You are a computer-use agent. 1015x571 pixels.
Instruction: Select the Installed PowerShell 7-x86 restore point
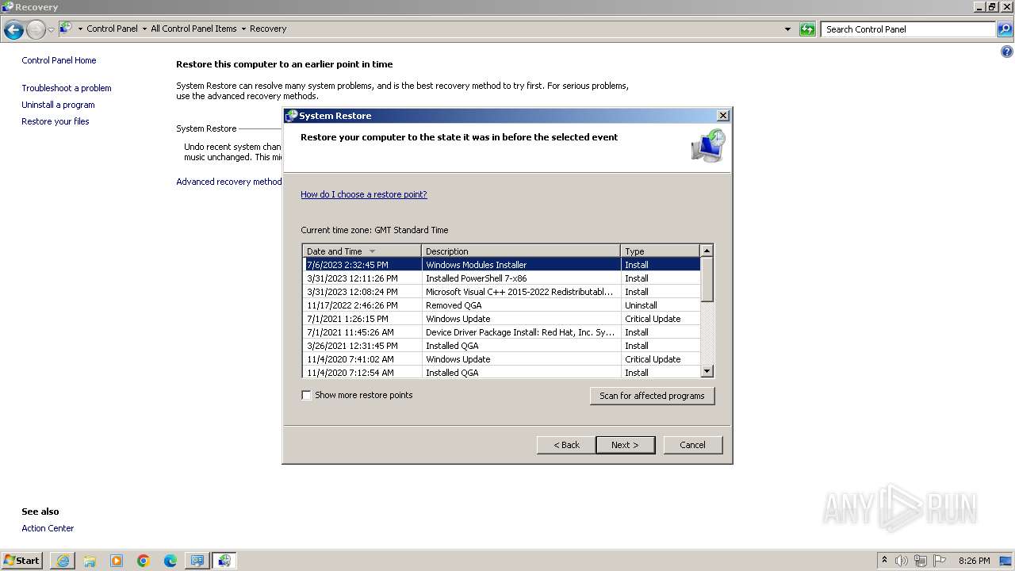click(x=502, y=278)
